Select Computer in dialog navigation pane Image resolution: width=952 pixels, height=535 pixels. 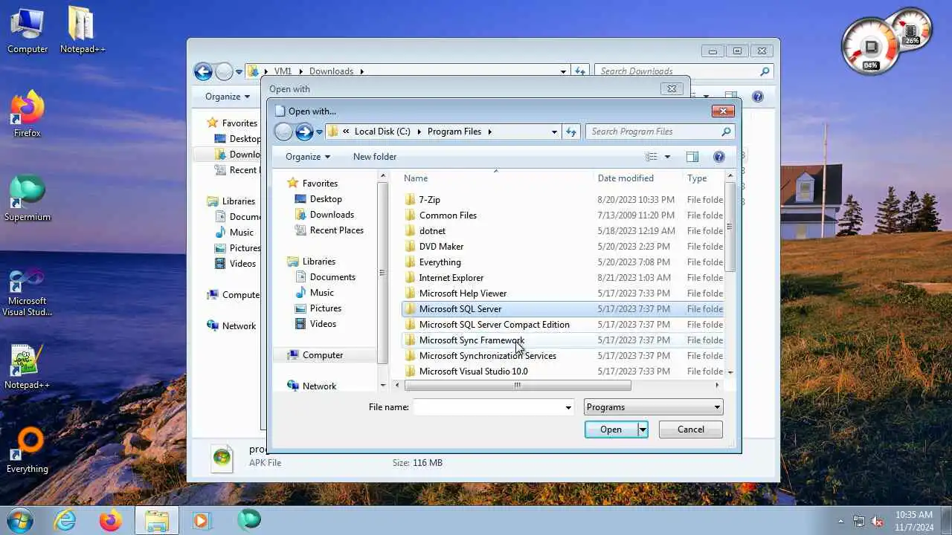click(322, 355)
